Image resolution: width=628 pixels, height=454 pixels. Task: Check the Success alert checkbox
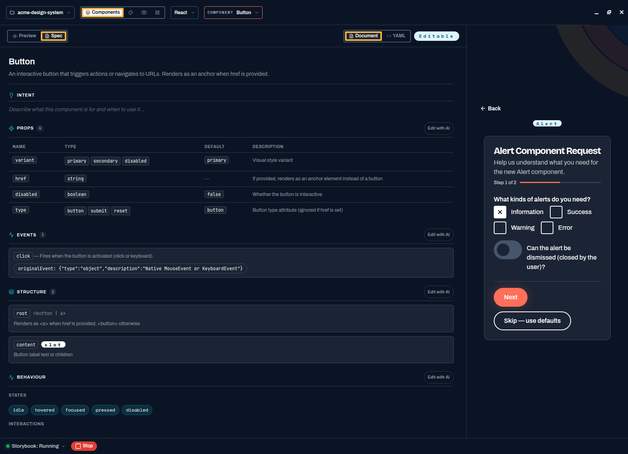(556, 212)
